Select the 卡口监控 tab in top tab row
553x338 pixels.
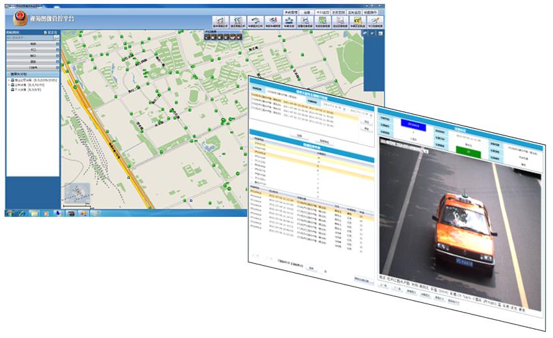click(322, 12)
